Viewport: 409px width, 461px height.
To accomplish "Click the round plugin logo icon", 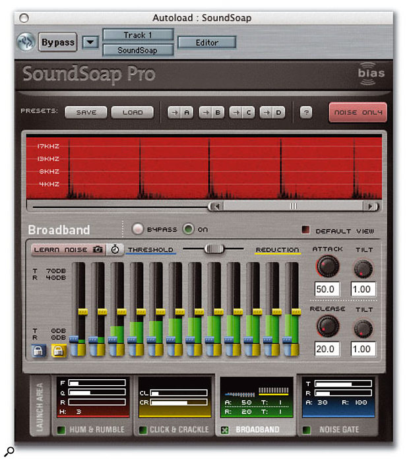I will 26,42.
